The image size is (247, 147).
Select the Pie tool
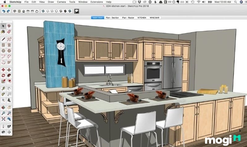tap(9, 62)
